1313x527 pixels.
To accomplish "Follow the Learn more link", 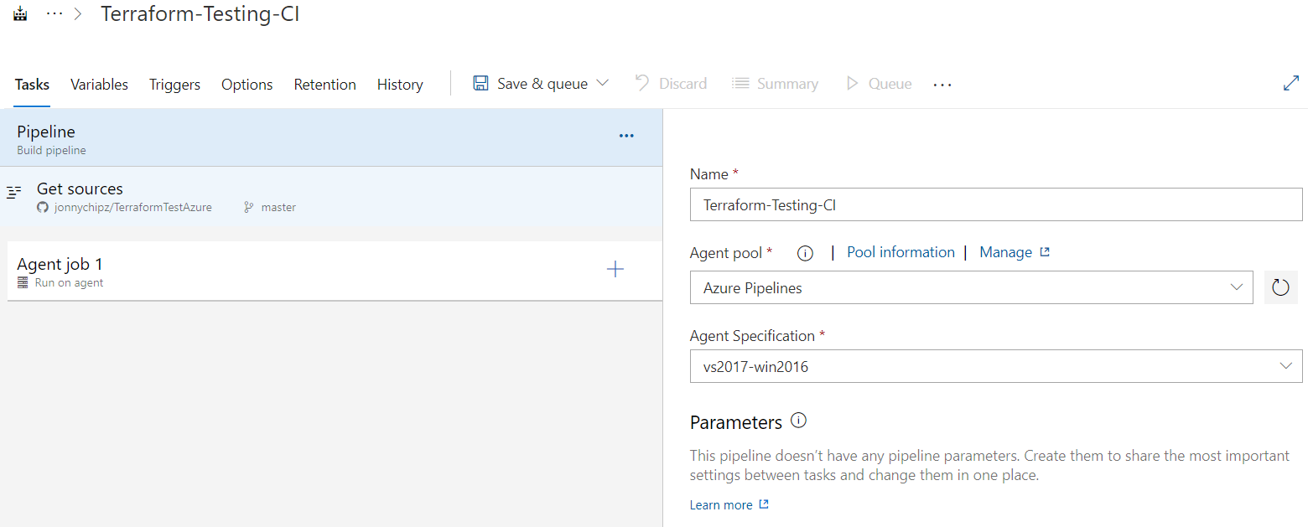I will [x=721, y=504].
